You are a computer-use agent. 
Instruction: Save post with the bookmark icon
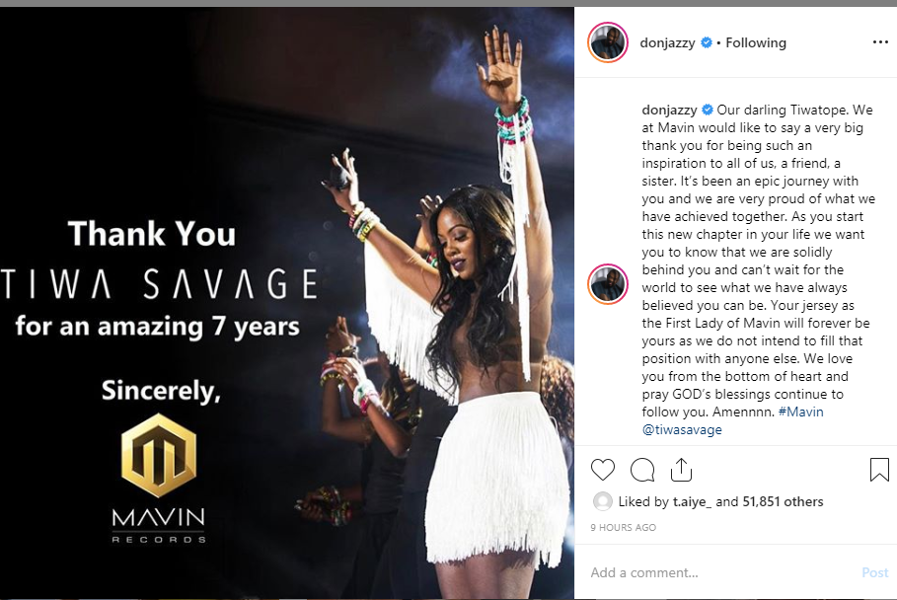click(879, 470)
